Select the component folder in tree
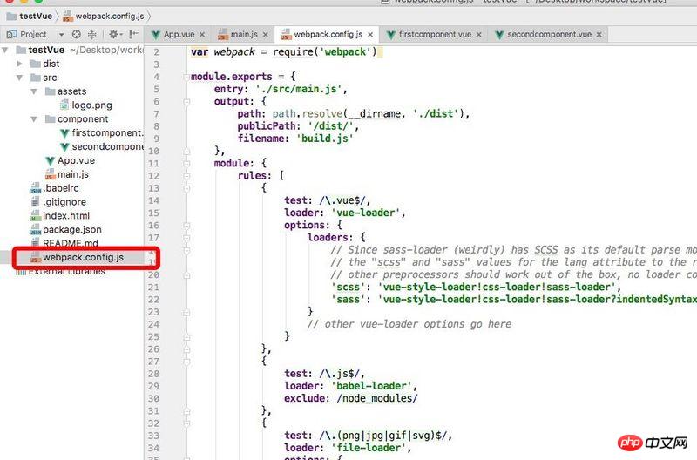 83,119
